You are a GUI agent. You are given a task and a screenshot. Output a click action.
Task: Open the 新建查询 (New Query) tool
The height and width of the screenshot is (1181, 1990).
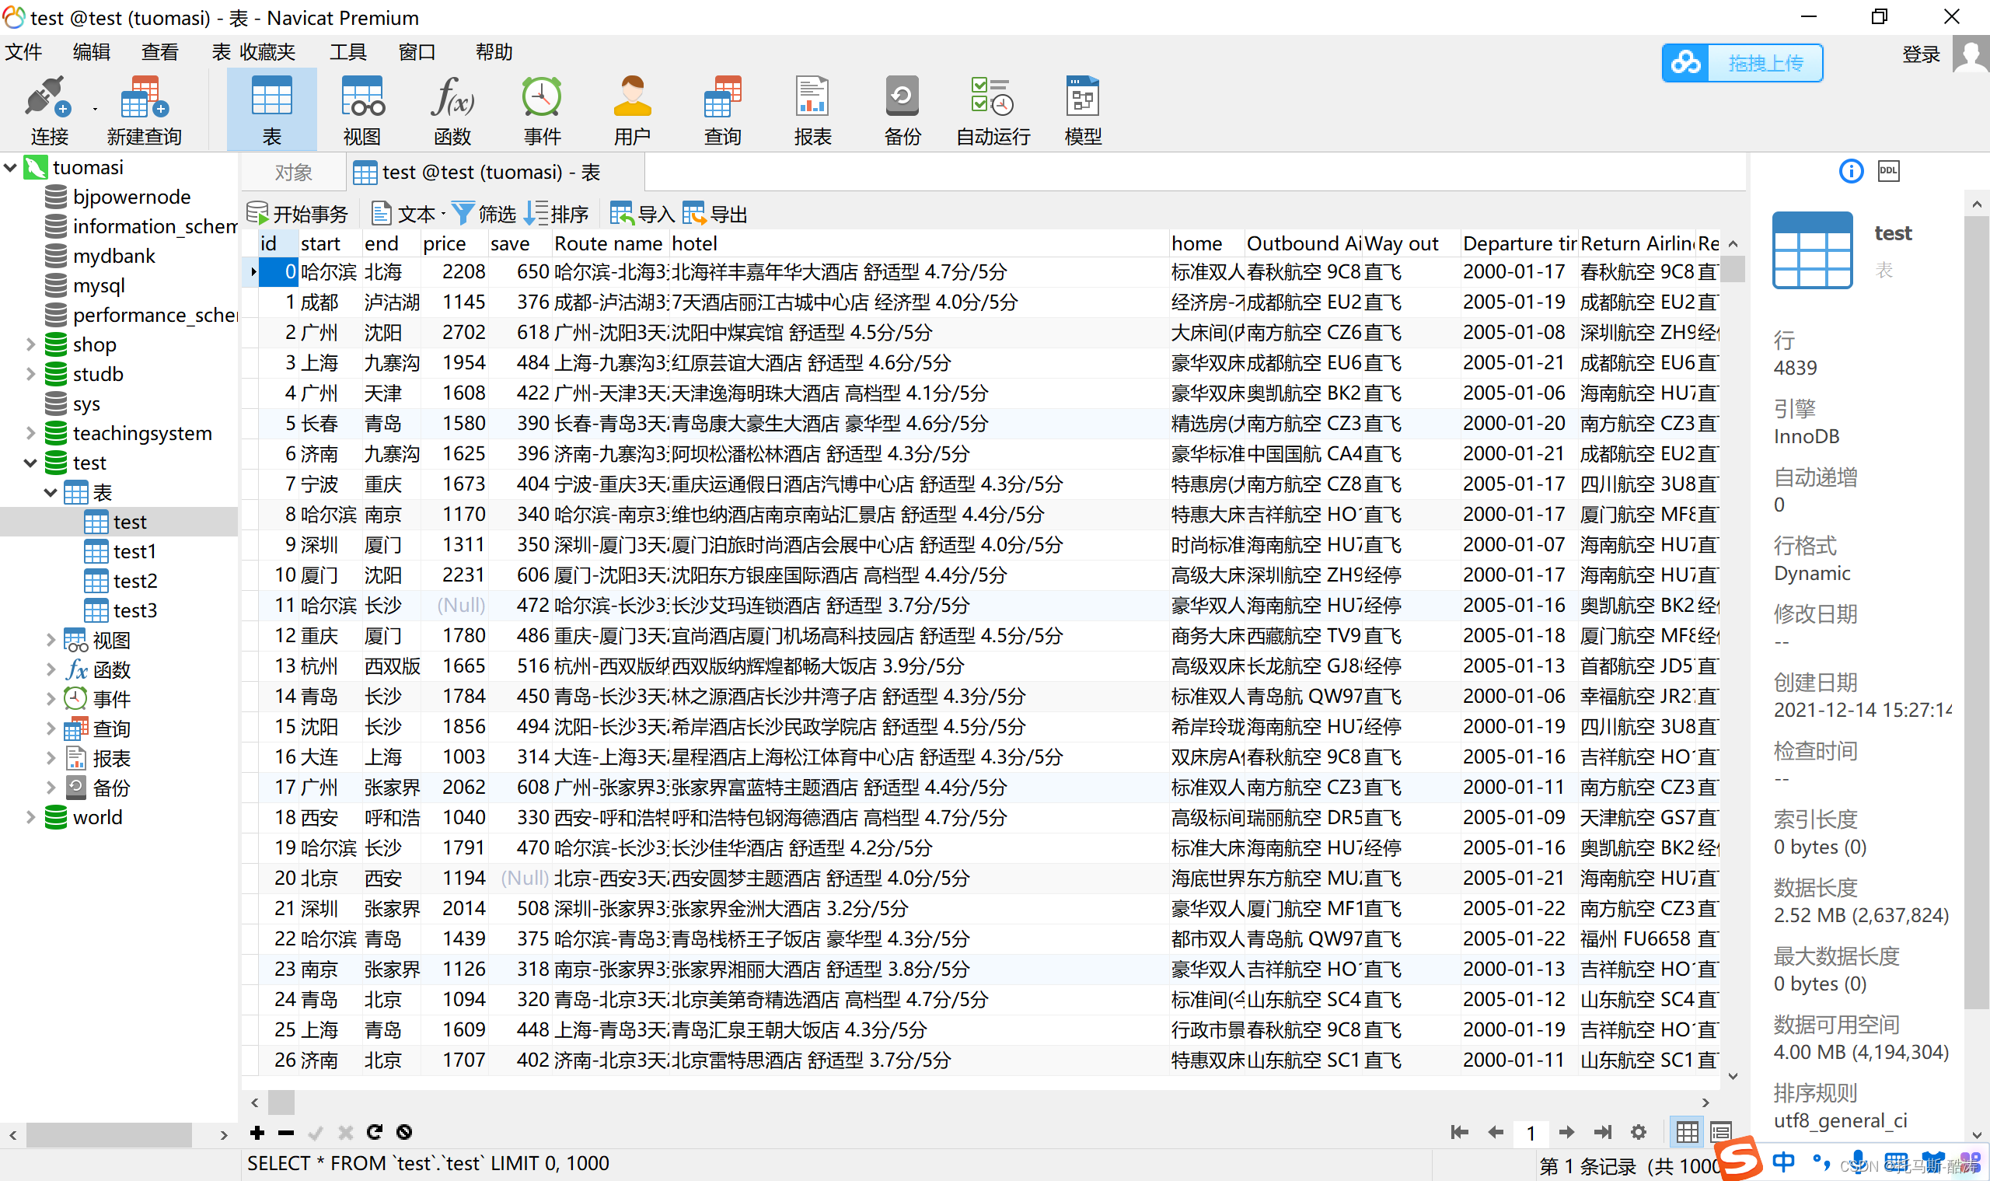point(144,110)
